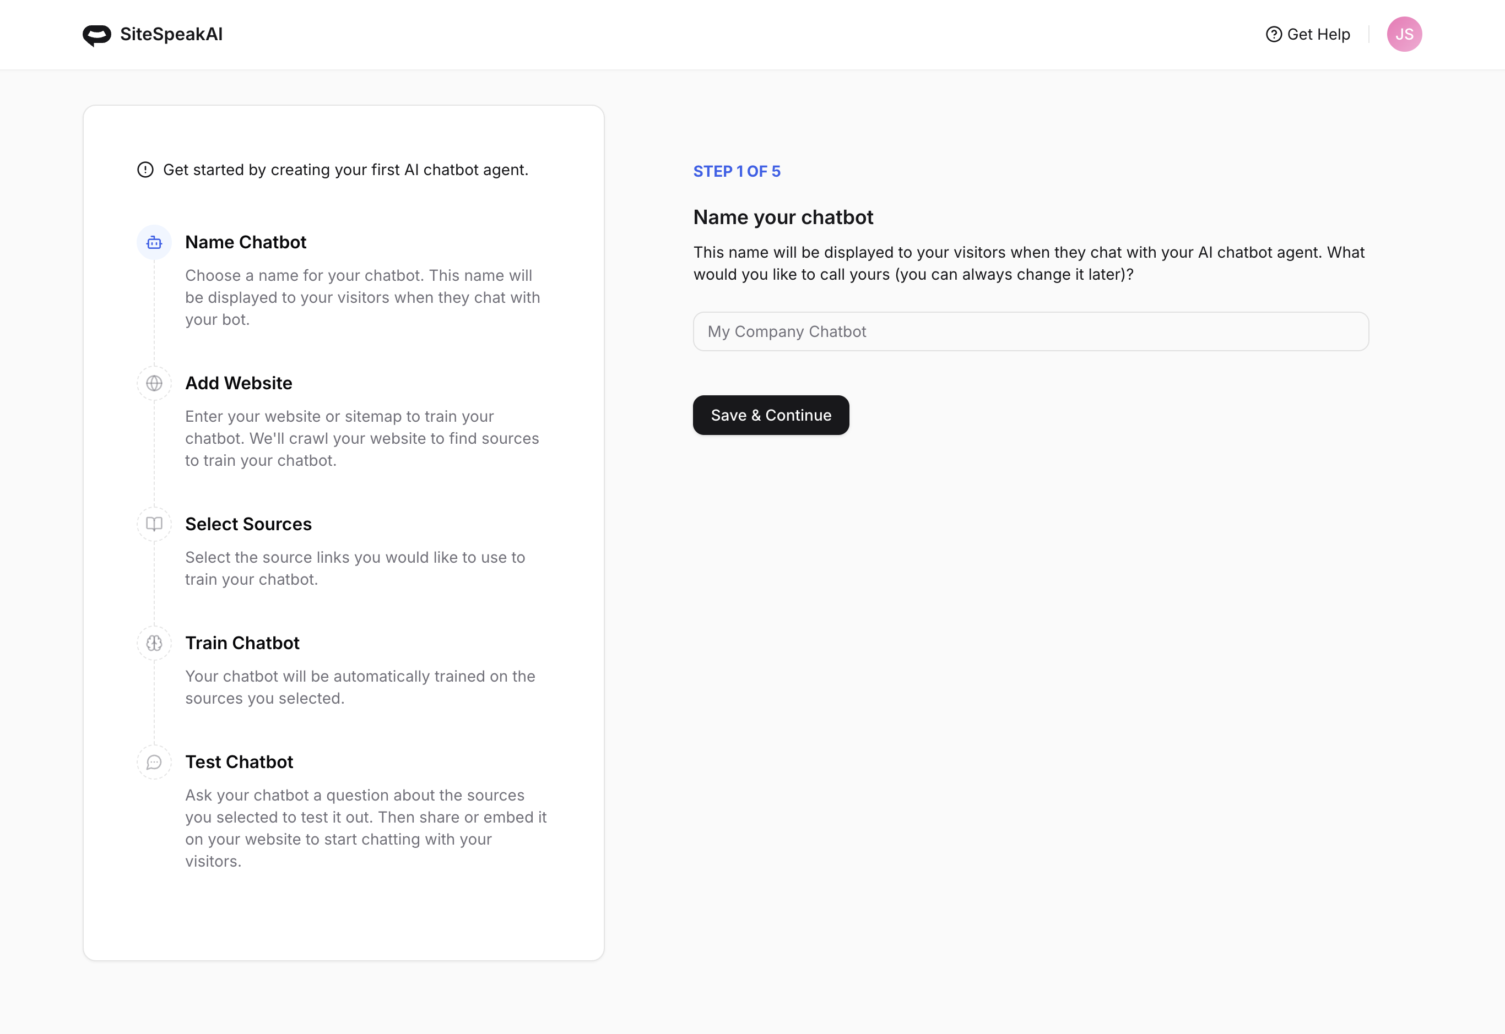Select the Select Sources book icon
The width and height of the screenshot is (1505, 1034).
pyautogui.click(x=154, y=524)
